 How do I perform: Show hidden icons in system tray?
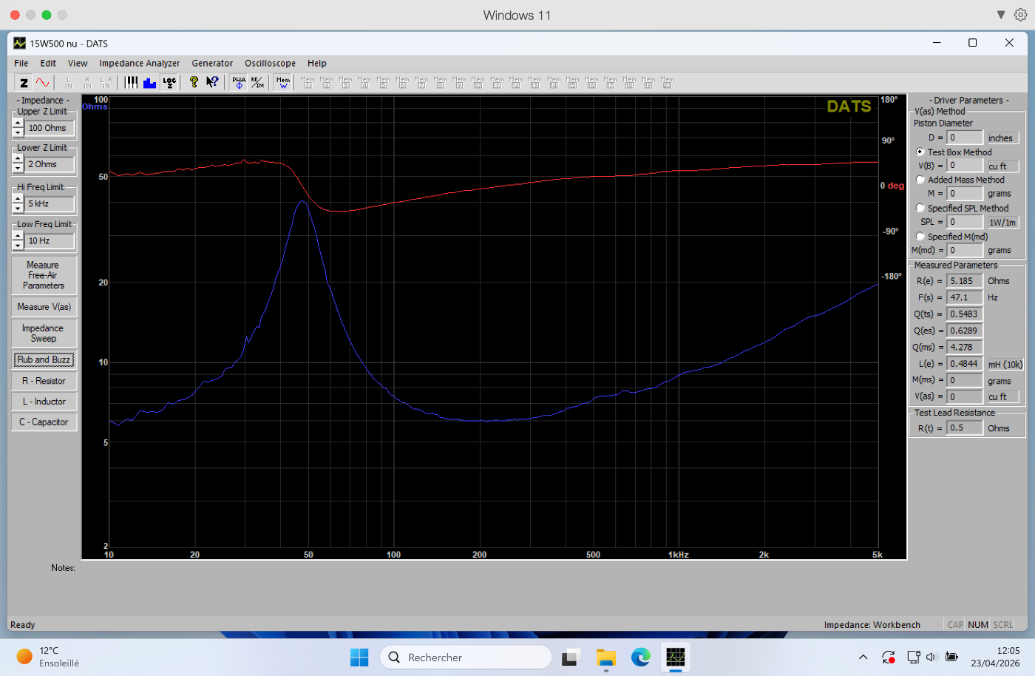point(863,657)
